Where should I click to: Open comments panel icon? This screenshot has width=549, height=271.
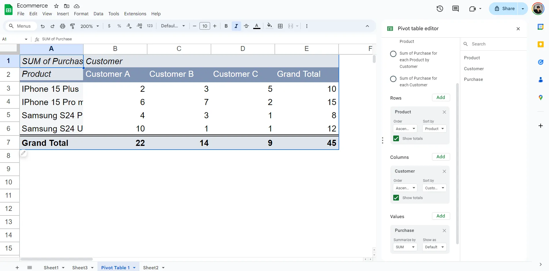[x=456, y=9]
